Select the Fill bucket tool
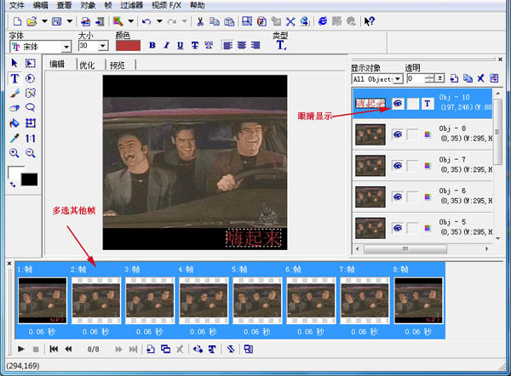The image size is (511, 376). point(14,123)
